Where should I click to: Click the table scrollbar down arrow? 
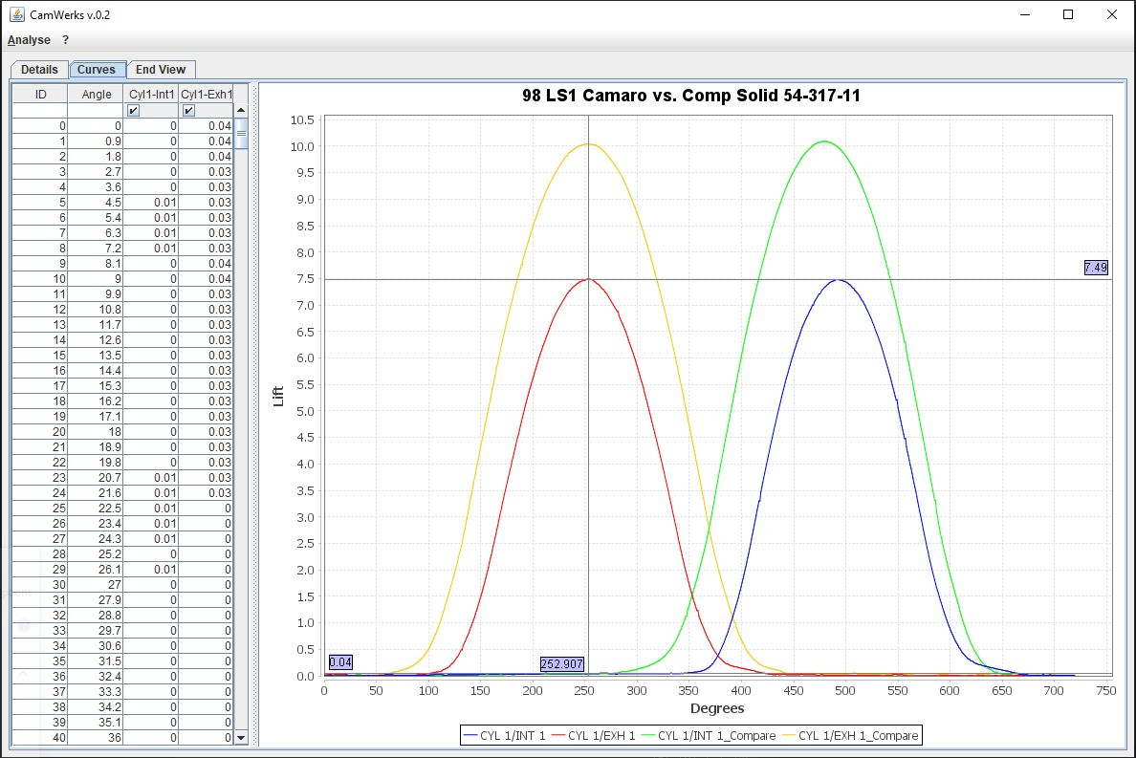(241, 738)
